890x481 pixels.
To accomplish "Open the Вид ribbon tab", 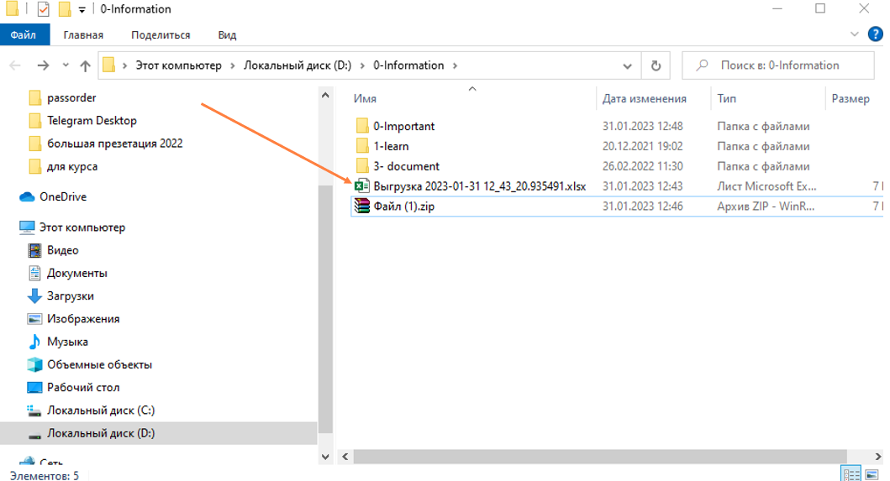I will coord(227,35).
